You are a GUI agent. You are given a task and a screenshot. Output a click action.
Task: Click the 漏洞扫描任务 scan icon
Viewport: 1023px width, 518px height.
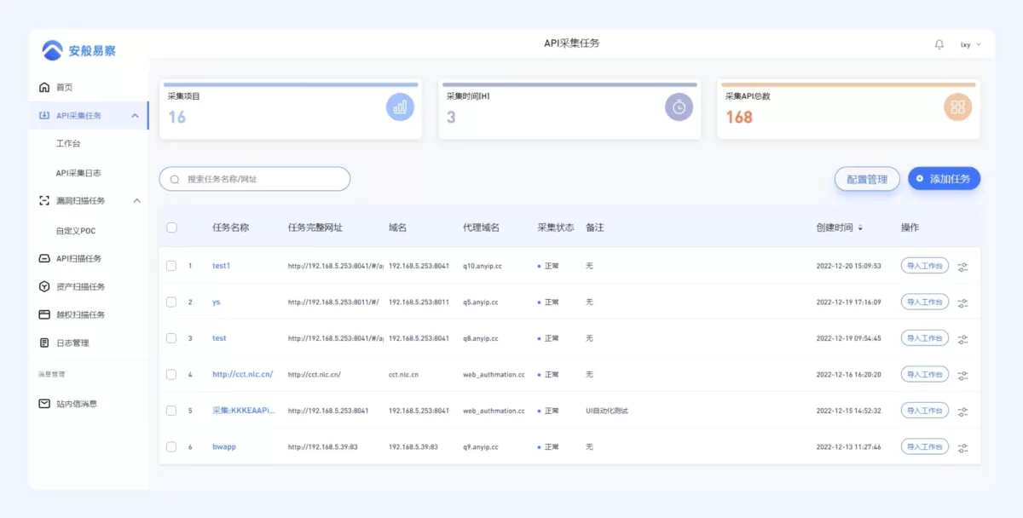tap(44, 200)
